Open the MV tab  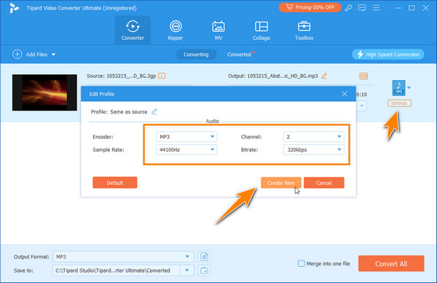(219, 30)
